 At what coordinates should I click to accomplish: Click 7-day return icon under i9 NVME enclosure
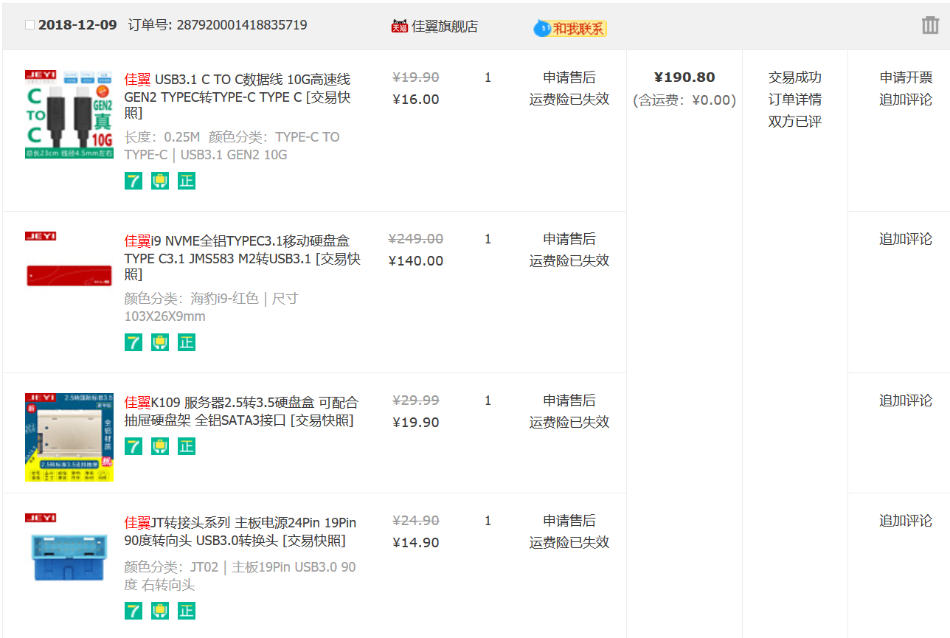(134, 342)
